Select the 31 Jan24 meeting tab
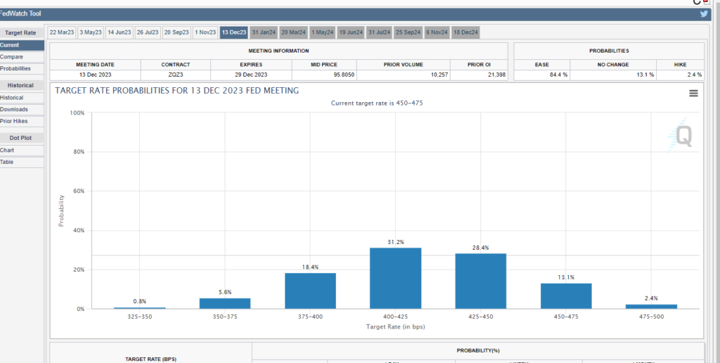Screen dimensions: 720x363 coord(264,32)
